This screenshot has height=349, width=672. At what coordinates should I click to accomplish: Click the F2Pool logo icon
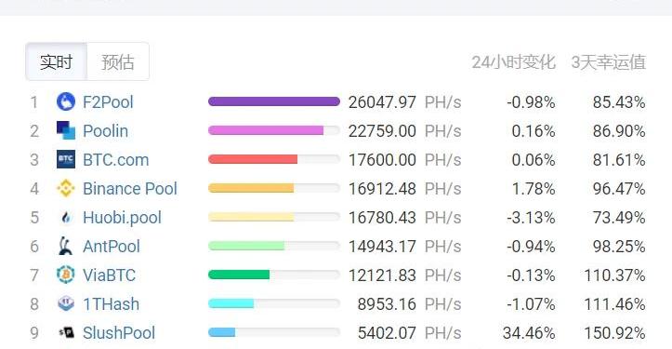pos(66,101)
